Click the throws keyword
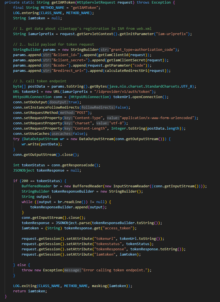This screenshot has height=302, width=220. coord(143,2)
